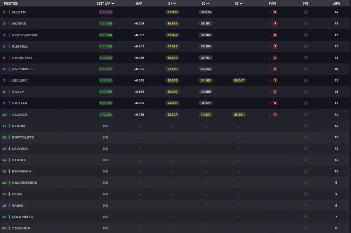Click the DRS indicator for Leclerc
The width and height of the screenshot is (351, 233).
coord(306,80)
